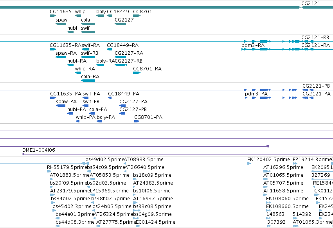Click the AT26640.5prime EST entry
333x228 pixels.
click(x=144, y=167)
